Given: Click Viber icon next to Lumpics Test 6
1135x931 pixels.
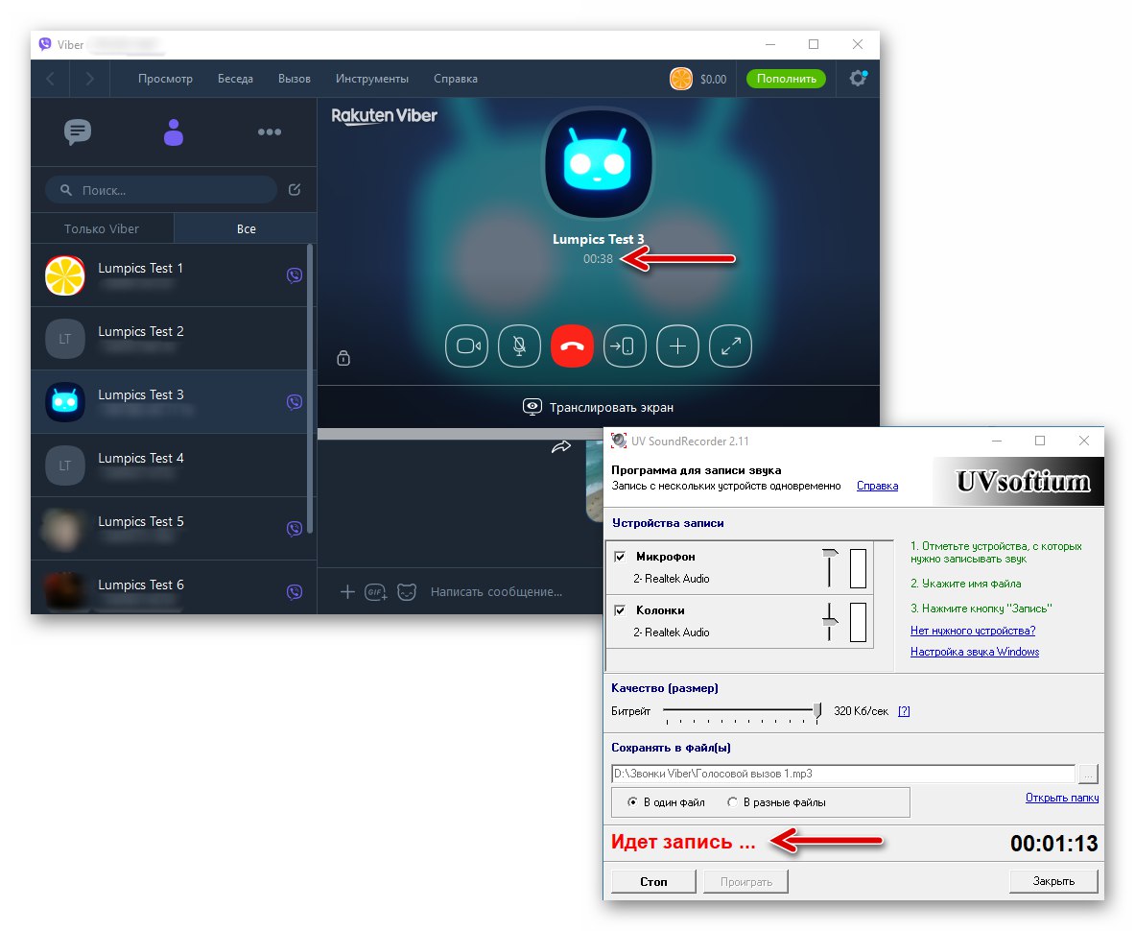Looking at the screenshot, I should (x=295, y=591).
